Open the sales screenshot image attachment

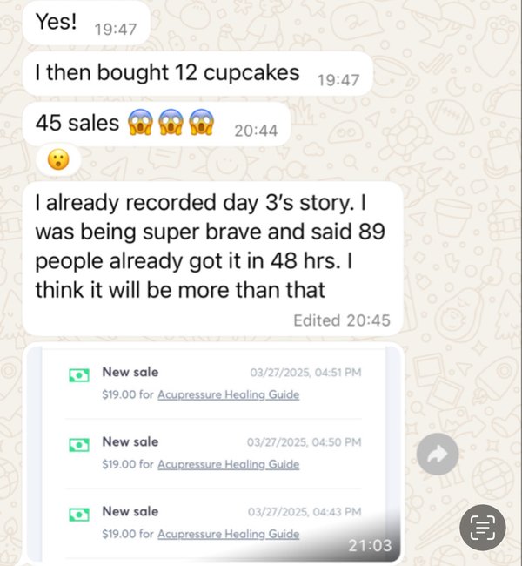[x=214, y=454]
